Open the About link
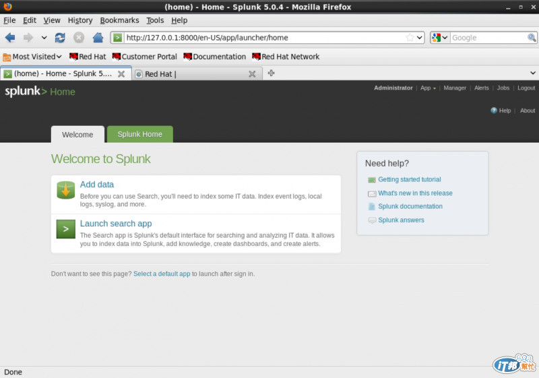The height and width of the screenshot is (378, 539). 528,111
